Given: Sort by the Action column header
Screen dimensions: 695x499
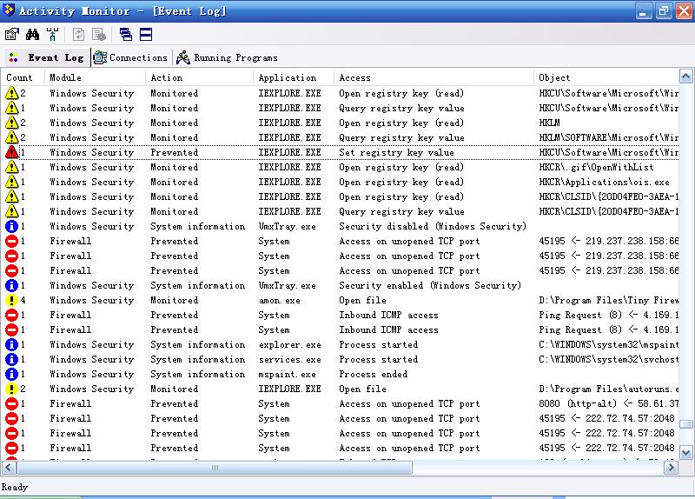Looking at the screenshot, I should (199, 77).
